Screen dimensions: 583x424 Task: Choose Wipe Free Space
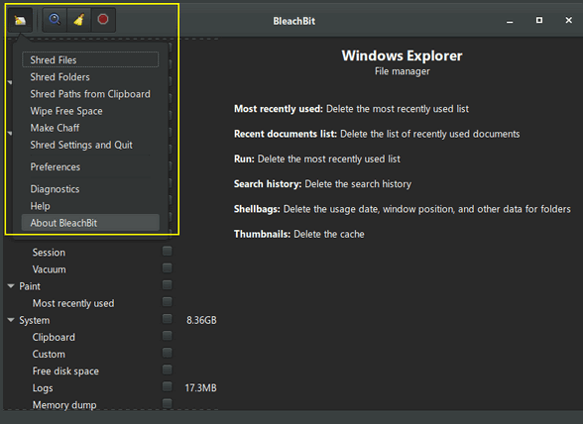90,111
